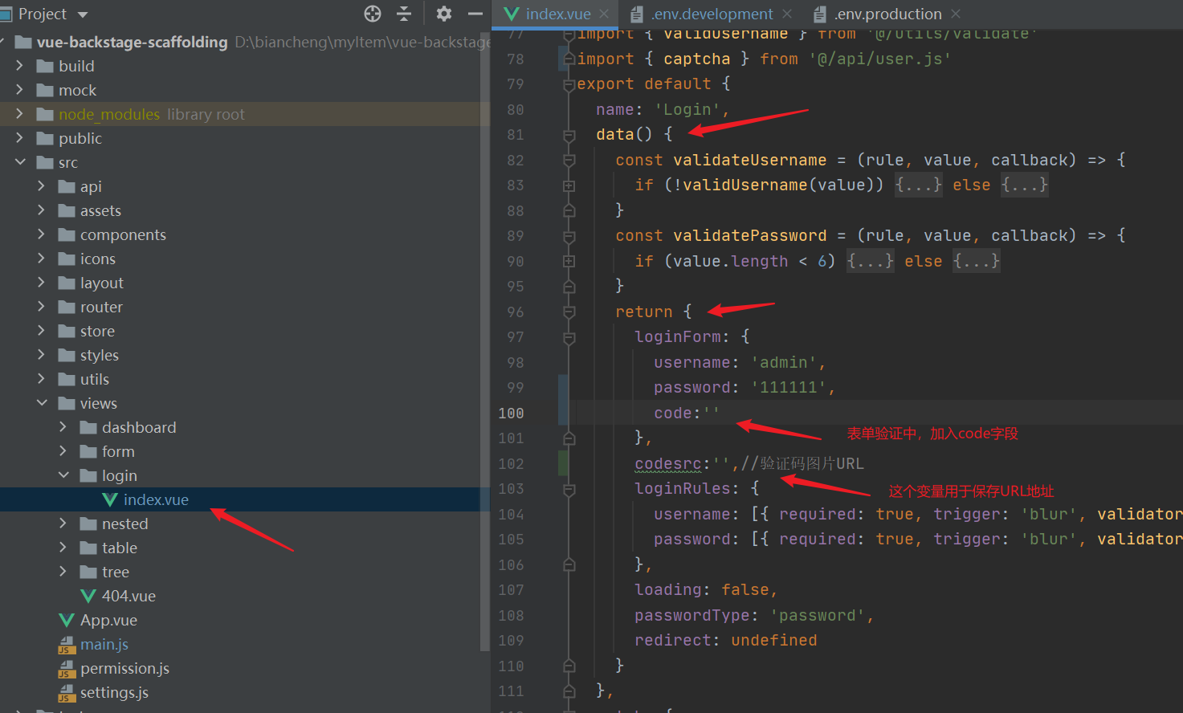Viewport: 1183px width, 713px height.
Task: Hide the Project panel with minus icon
Action: (475, 14)
